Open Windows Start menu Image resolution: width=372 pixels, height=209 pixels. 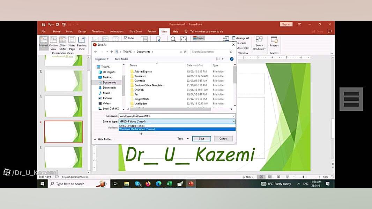click(x=43, y=184)
